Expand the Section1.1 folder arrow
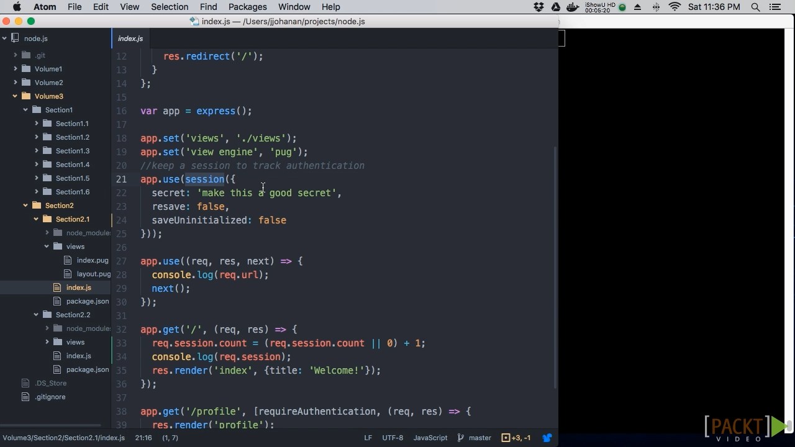Viewport: 795px width, 447px height. 37,124
